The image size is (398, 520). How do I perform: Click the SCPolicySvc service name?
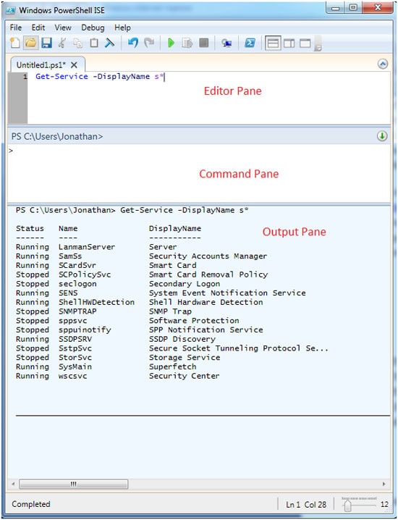click(85, 275)
